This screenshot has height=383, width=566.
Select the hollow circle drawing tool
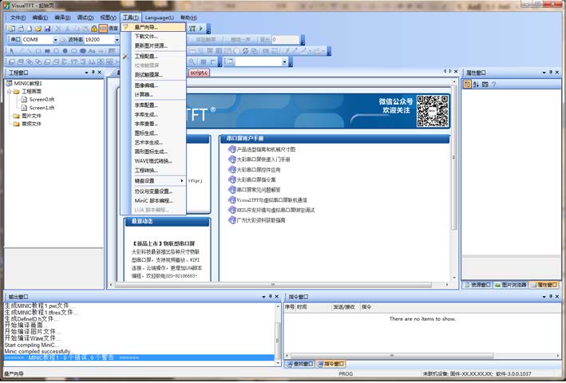click(x=56, y=51)
